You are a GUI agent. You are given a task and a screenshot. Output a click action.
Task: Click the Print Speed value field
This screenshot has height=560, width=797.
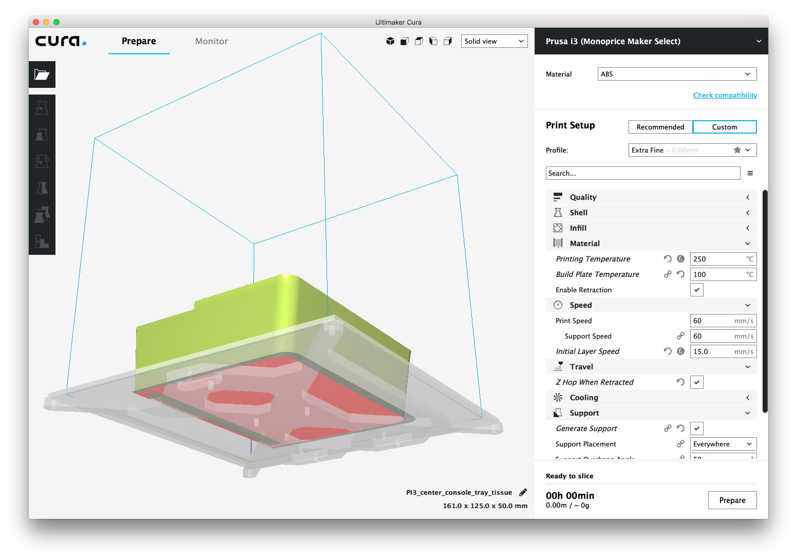(x=723, y=321)
